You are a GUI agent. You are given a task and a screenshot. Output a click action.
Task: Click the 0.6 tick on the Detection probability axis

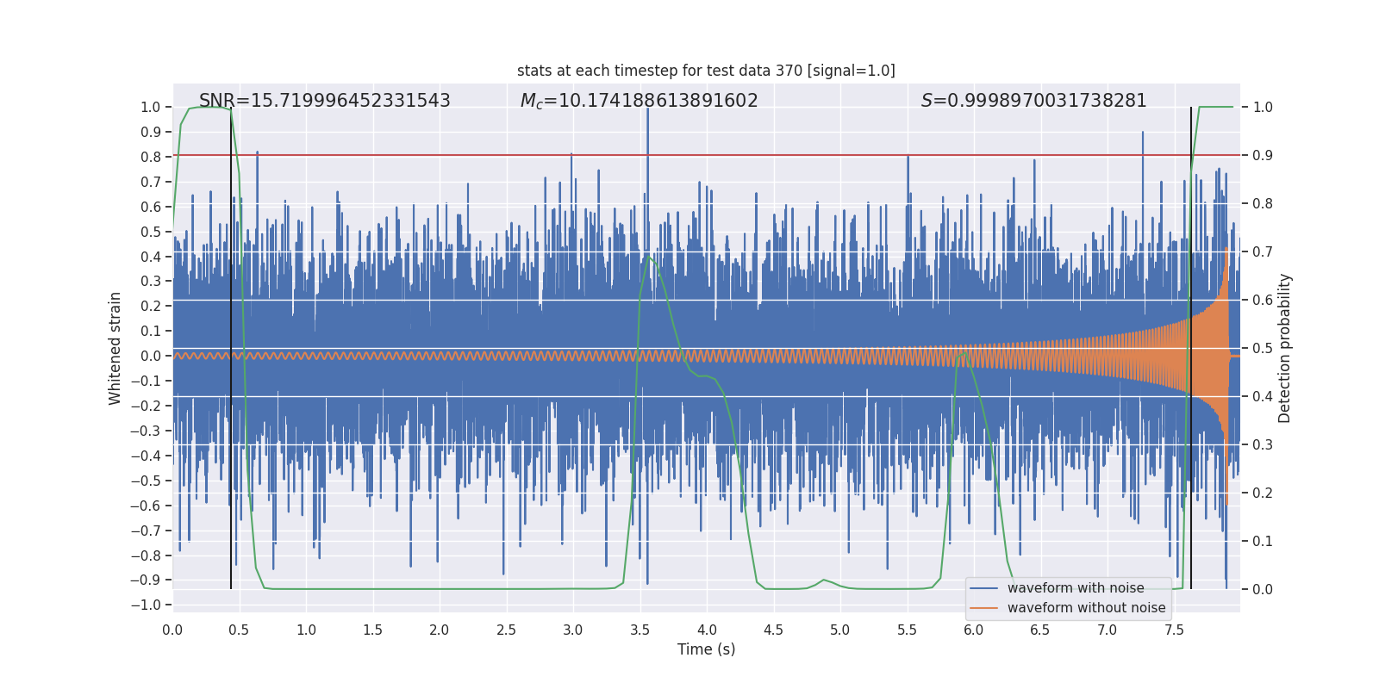[x=1263, y=300]
